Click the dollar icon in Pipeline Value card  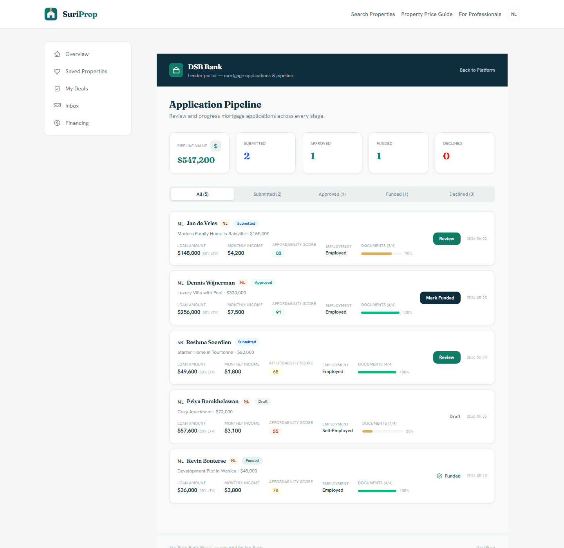216,146
